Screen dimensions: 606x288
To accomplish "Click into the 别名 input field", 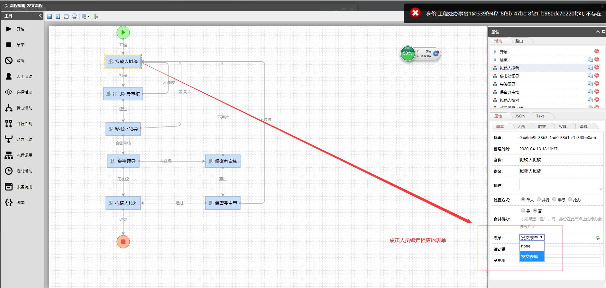I will coord(560,171).
